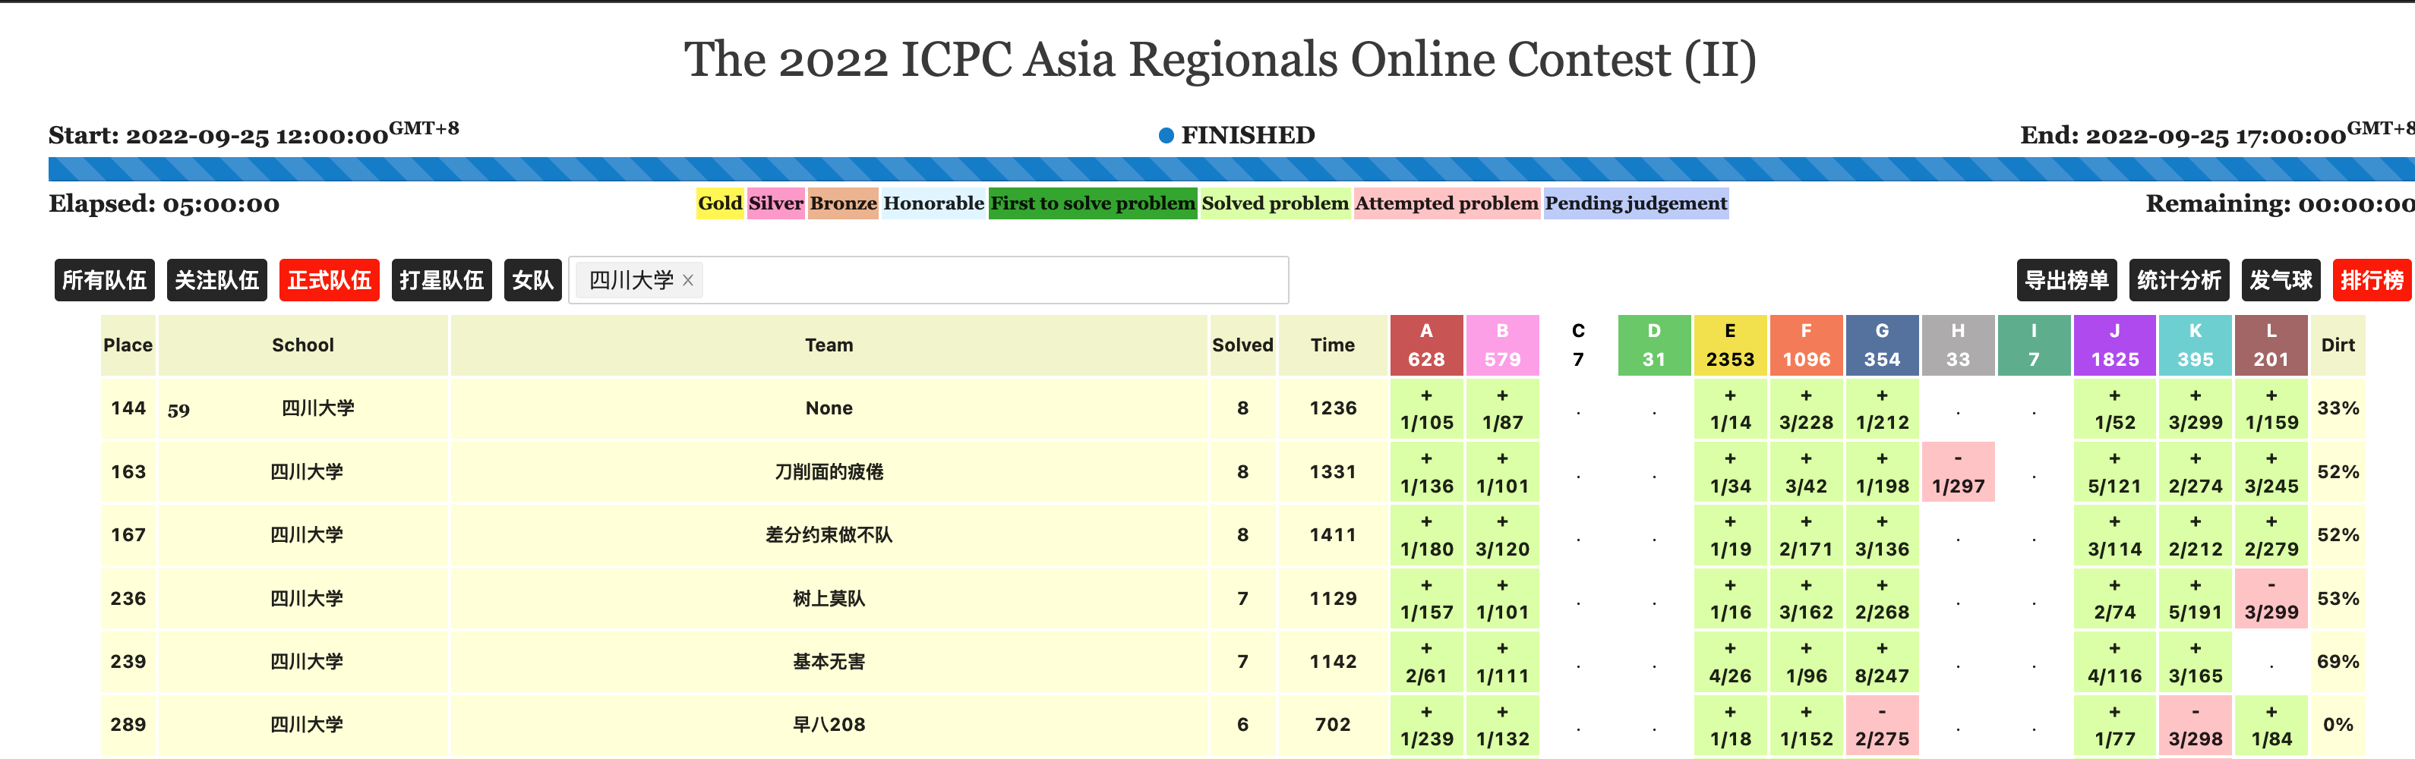Click school rank 59 in row 144
This screenshot has width=2415, height=759.
[x=178, y=410]
